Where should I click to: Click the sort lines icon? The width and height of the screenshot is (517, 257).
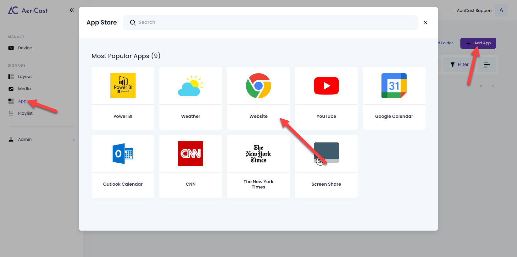(x=487, y=64)
